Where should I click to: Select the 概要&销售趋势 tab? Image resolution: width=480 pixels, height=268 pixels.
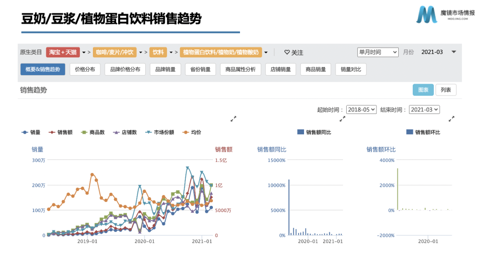pyautogui.click(x=43, y=69)
